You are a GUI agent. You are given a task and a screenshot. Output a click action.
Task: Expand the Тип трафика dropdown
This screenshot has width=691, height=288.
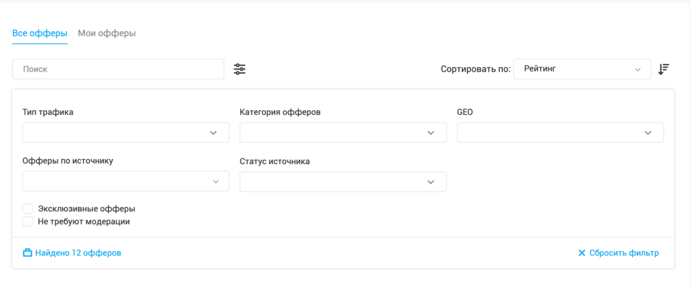(126, 132)
